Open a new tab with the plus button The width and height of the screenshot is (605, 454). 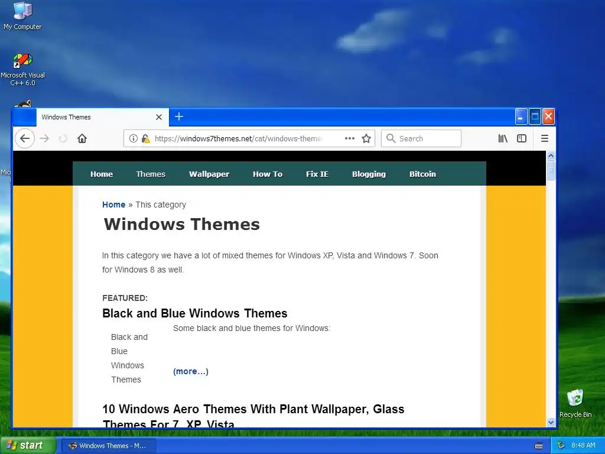point(179,116)
